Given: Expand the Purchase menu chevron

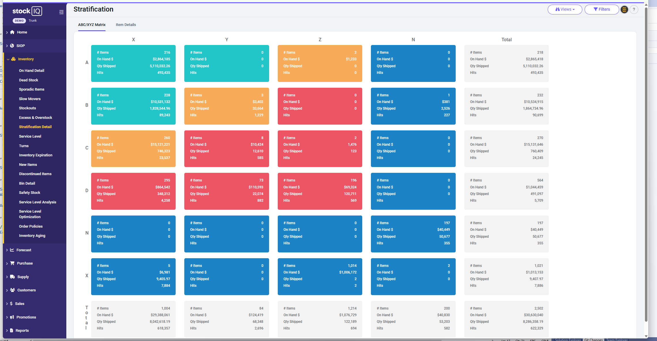Looking at the screenshot, I should point(7,263).
